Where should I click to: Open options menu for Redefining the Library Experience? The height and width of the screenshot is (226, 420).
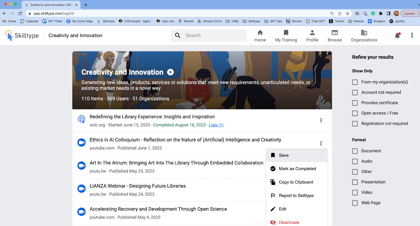coord(321,120)
